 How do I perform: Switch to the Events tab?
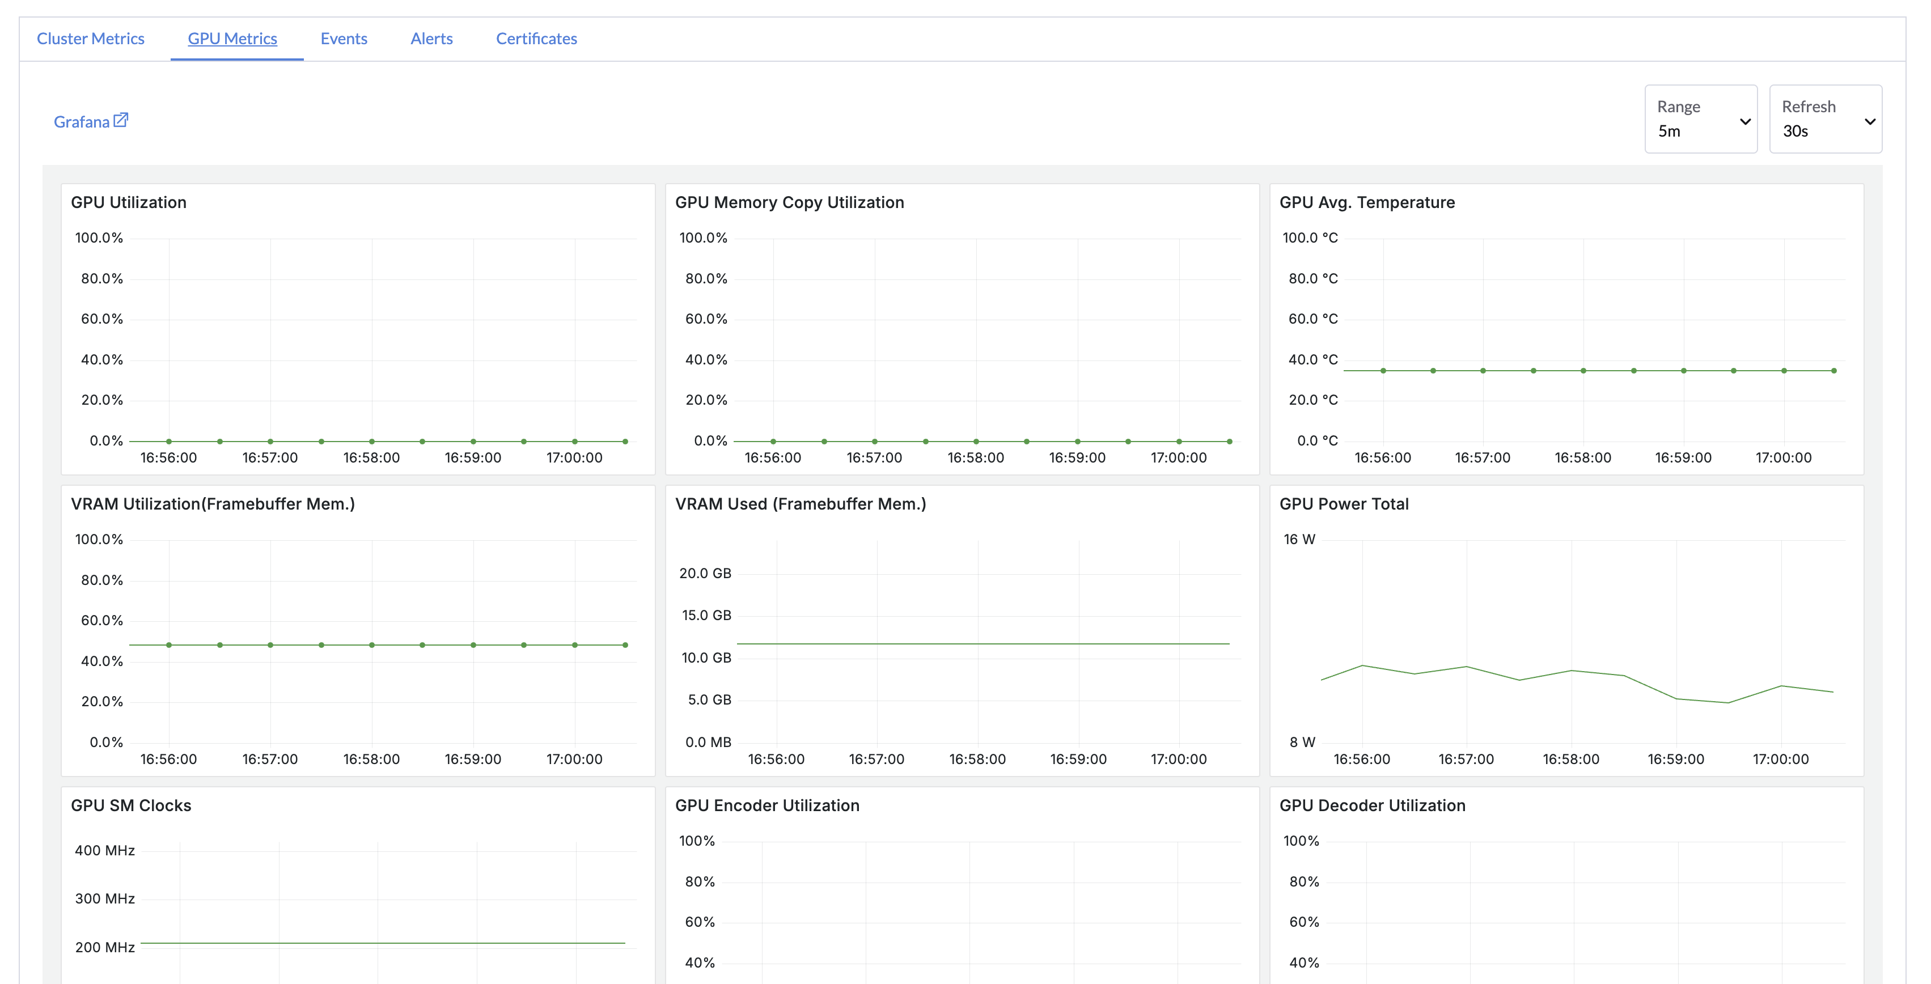(x=344, y=38)
